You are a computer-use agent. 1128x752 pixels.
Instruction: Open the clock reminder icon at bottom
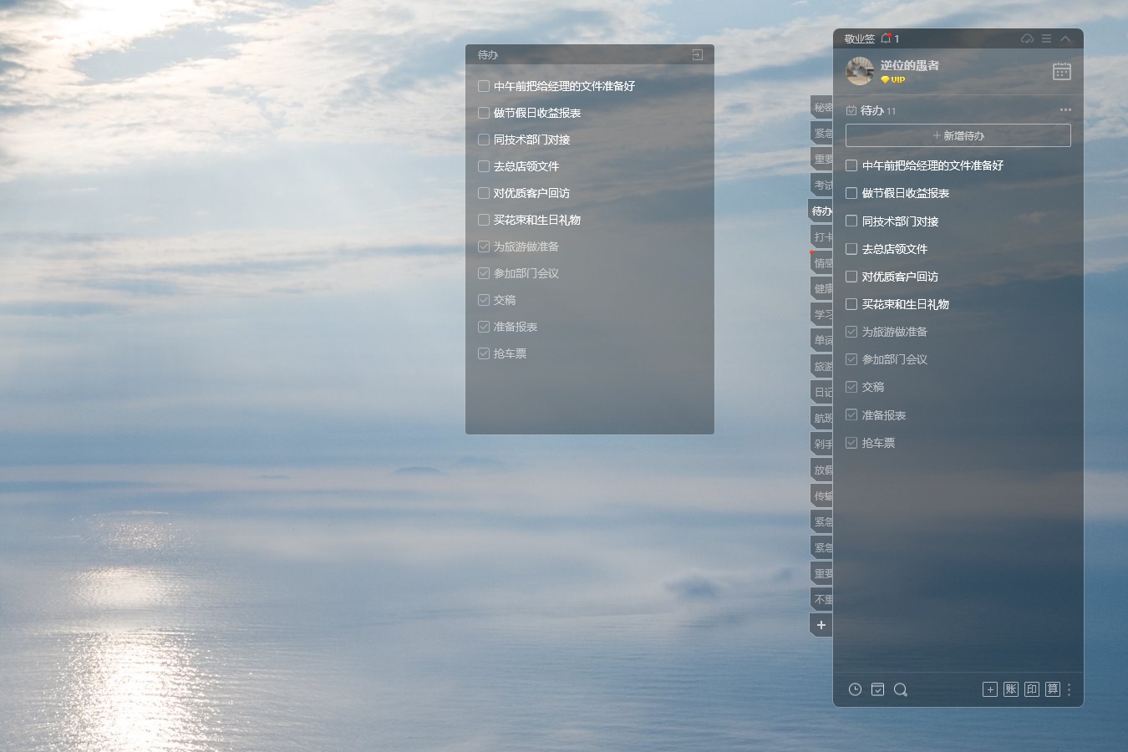click(x=855, y=689)
